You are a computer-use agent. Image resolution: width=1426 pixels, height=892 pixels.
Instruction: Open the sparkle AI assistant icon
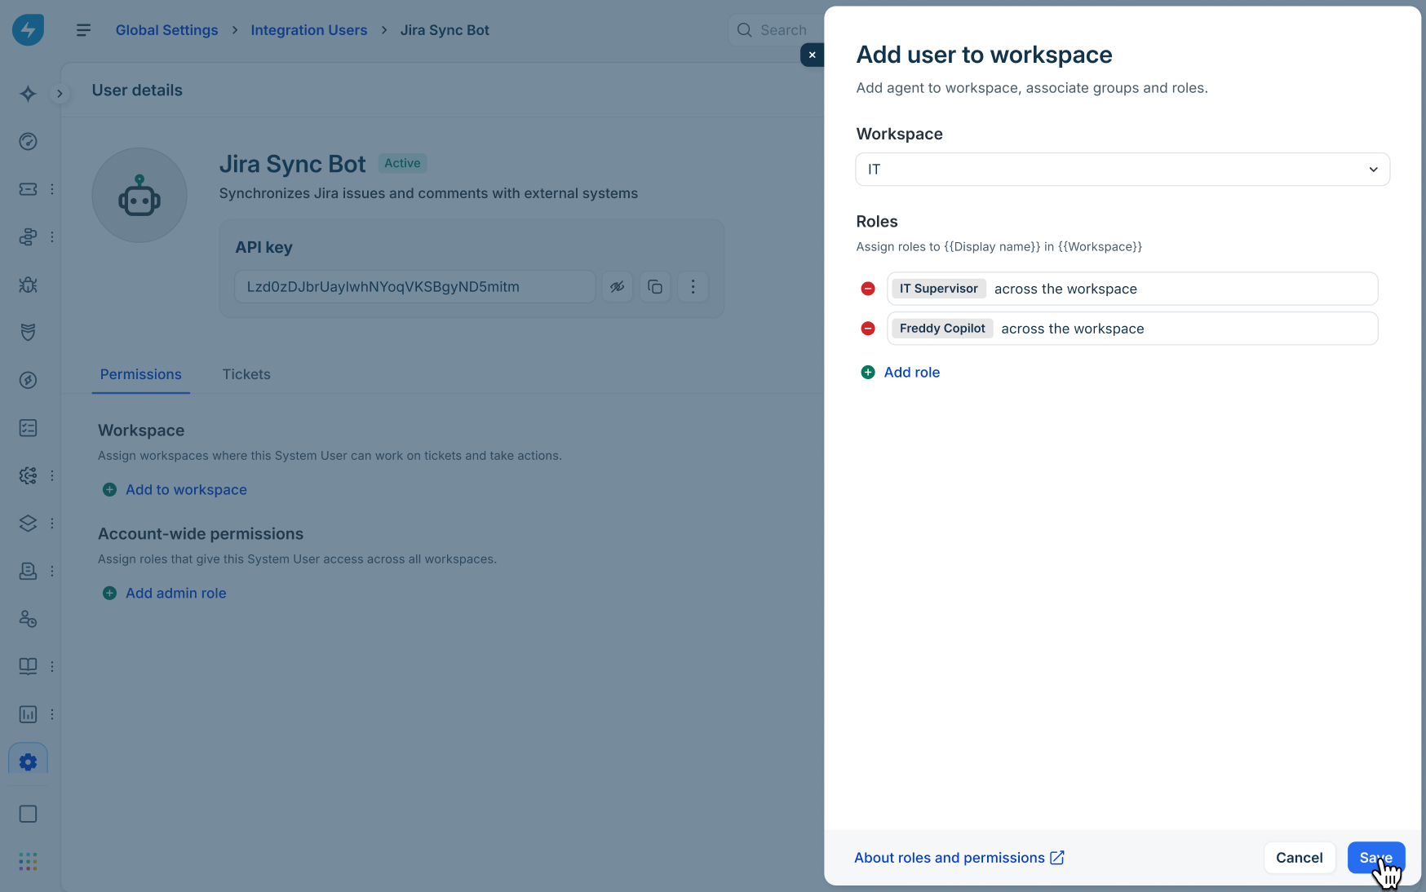point(28,94)
